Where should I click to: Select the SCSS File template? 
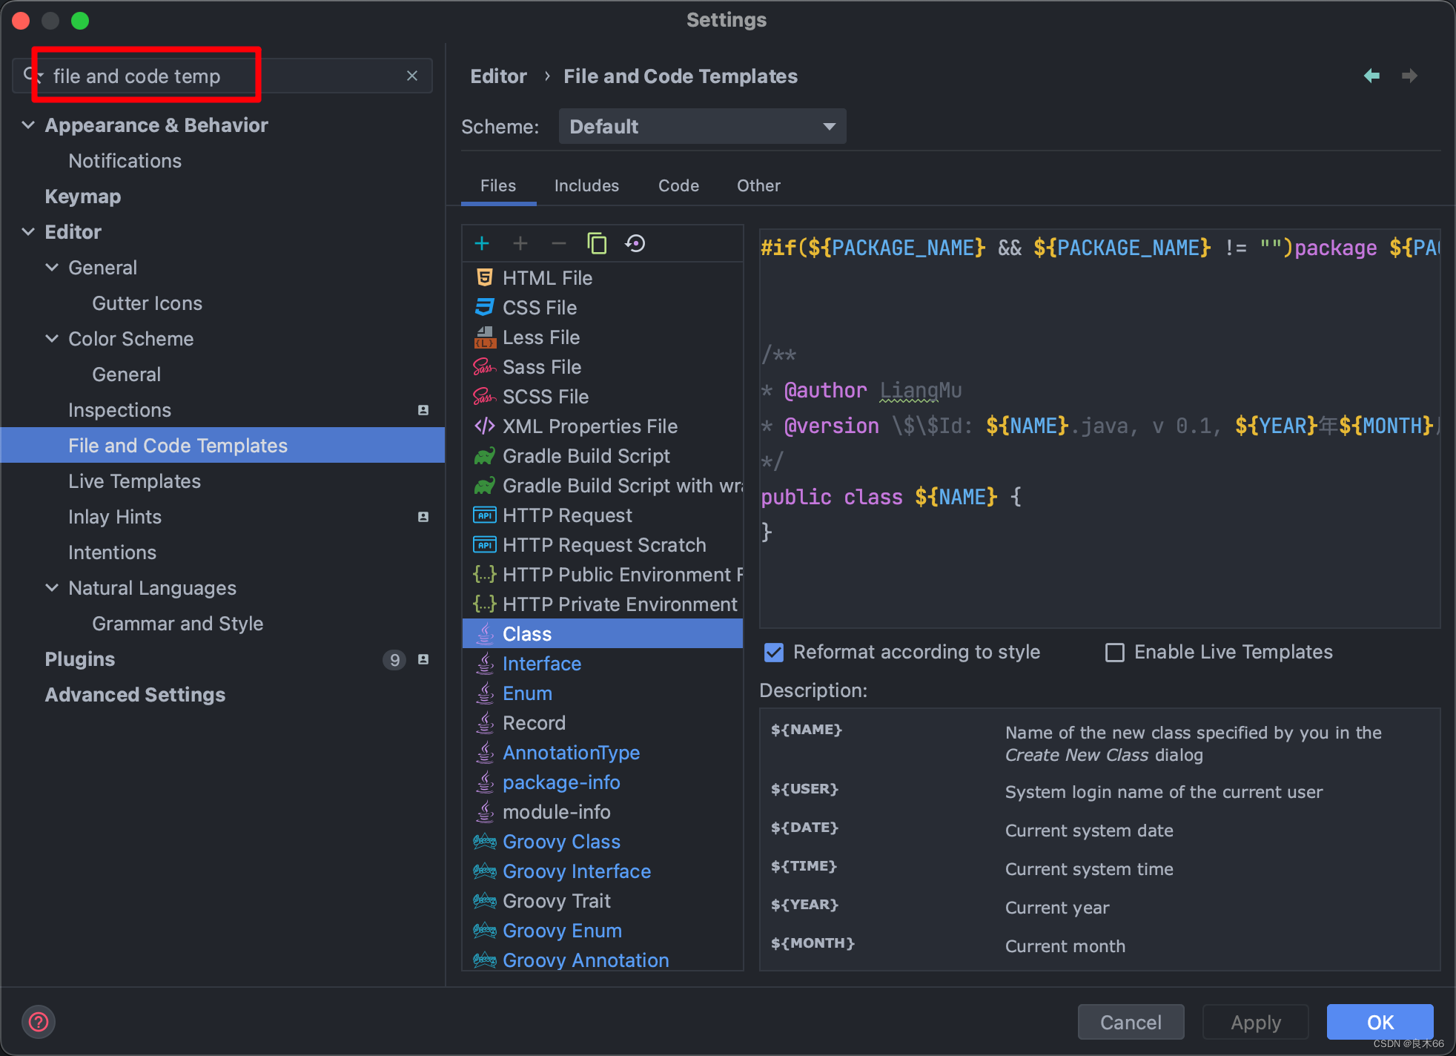click(x=602, y=397)
